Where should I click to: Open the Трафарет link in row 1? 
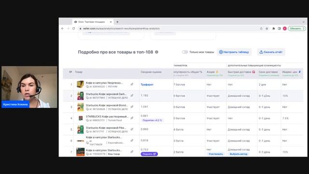[x=147, y=85]
